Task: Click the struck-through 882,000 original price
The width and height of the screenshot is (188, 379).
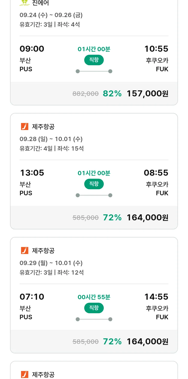Action: tap(85, 94)
